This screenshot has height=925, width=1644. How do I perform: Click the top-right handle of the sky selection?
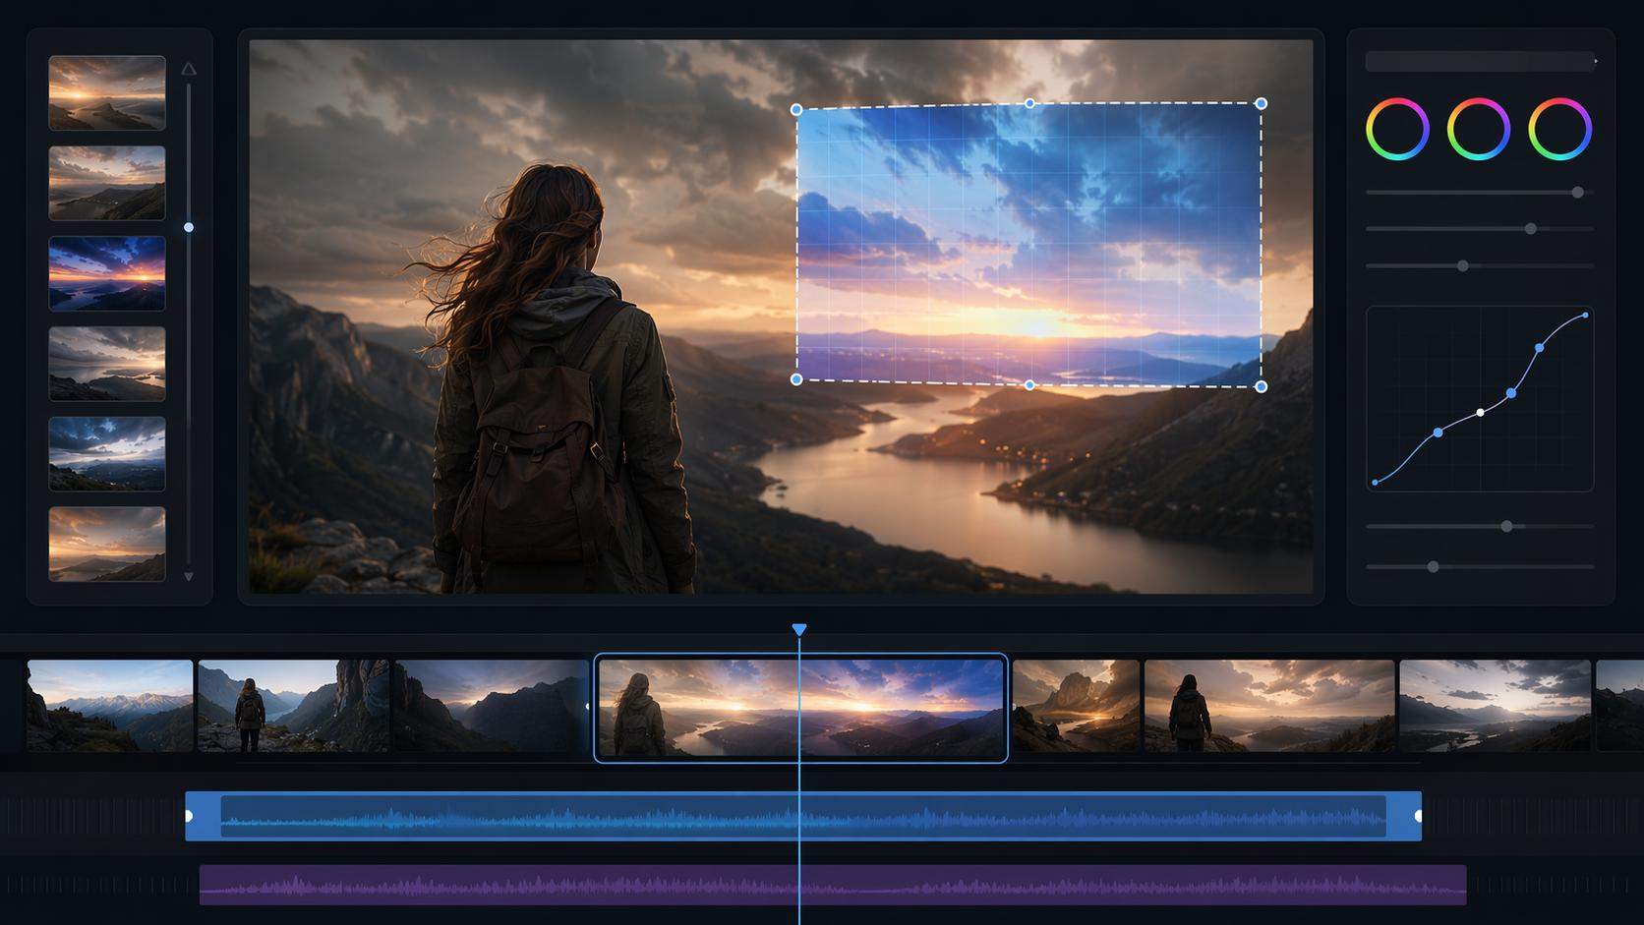tap(1262, 103)
